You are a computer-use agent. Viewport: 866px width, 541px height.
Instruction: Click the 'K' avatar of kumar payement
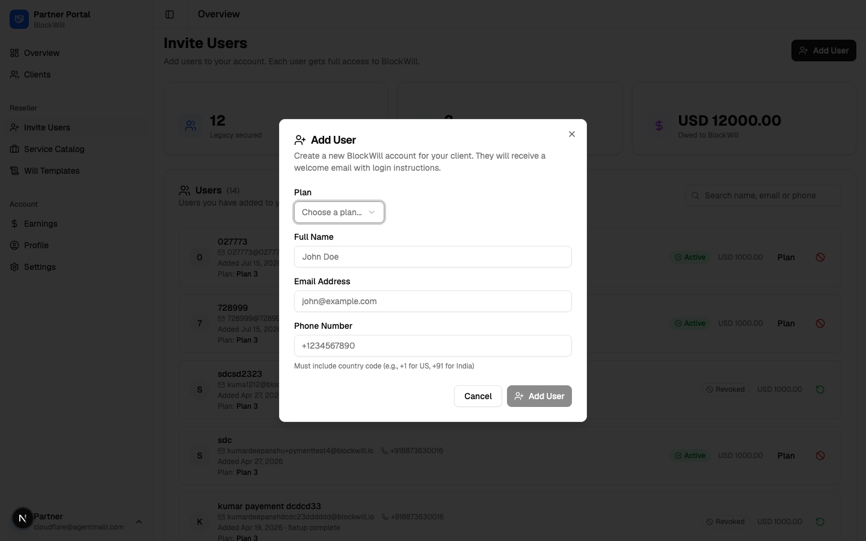[200, 522]
